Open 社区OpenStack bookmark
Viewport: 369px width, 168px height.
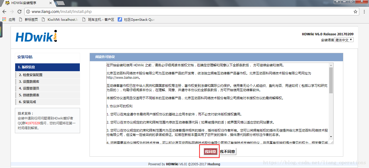coord(136,19)
